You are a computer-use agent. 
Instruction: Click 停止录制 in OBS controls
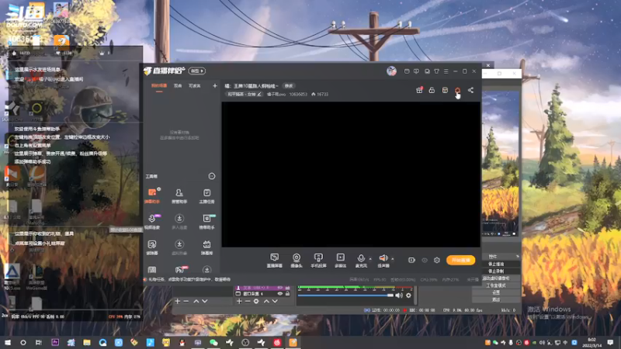point(496,271)
